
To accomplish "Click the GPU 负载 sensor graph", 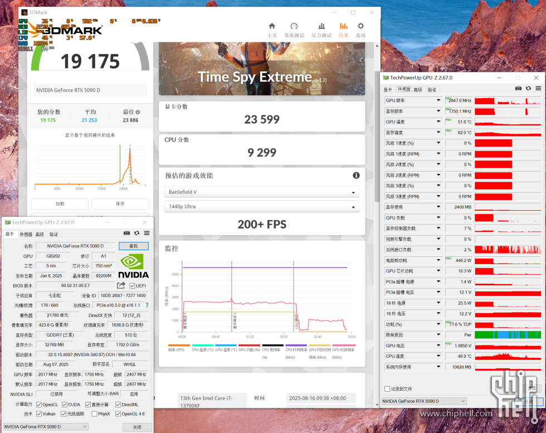I will [508, 218].
